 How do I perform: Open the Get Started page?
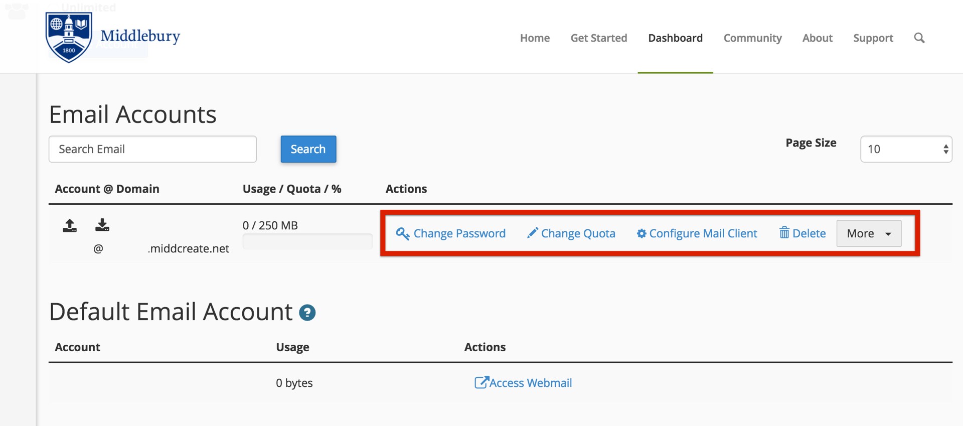point(598,38)
